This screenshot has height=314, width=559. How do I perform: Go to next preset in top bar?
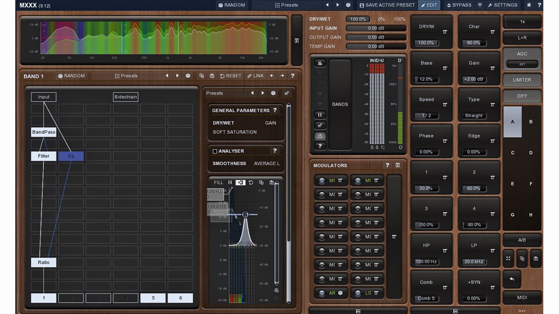338,5
